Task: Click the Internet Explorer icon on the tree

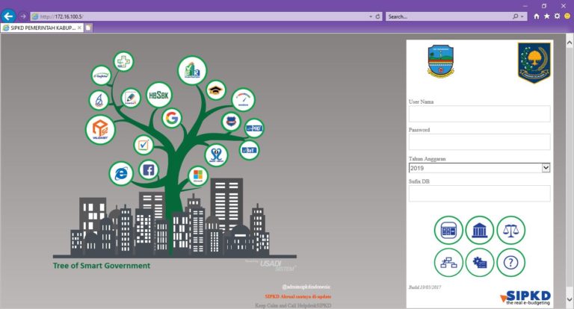Action: tap(121, 173)
